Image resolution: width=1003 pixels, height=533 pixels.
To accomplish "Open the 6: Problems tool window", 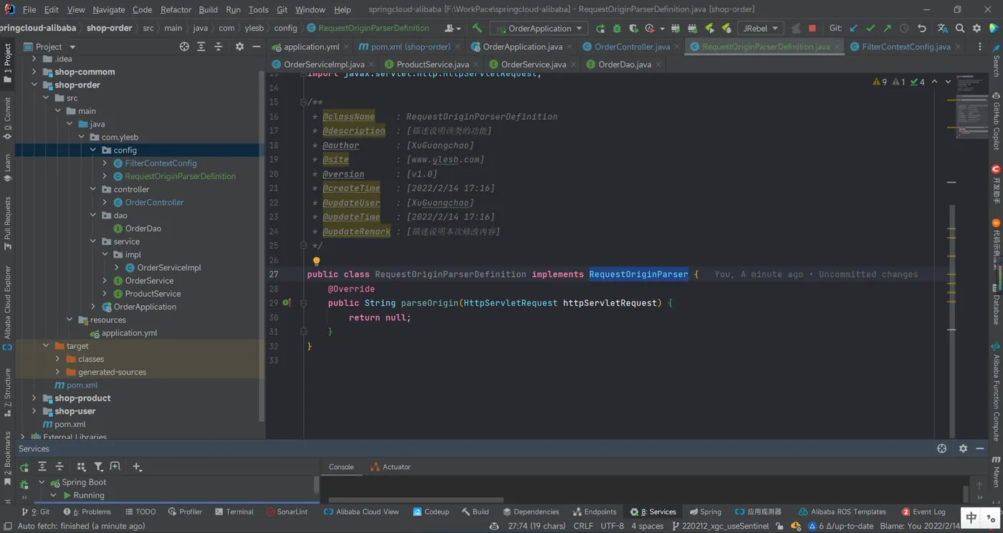I will pos(87,512).
